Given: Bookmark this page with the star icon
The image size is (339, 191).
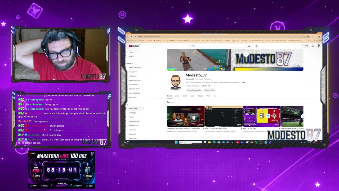Looking at the screenshot, I should (x=308, y=37).
